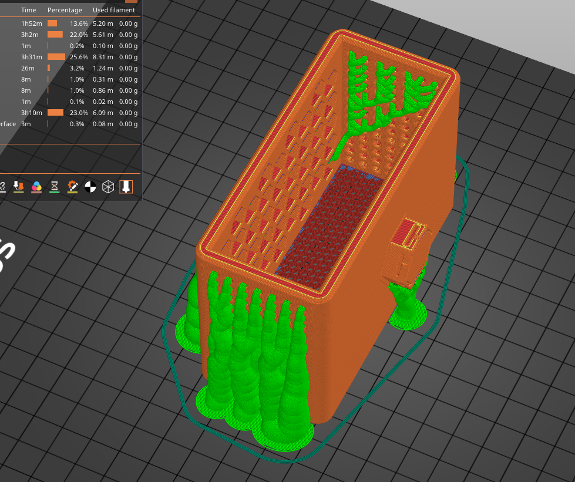The height and width of the screenshot is (482, 575).
Task: Click the 25.6% orange percentage bar
Action: tap(56, 57)
